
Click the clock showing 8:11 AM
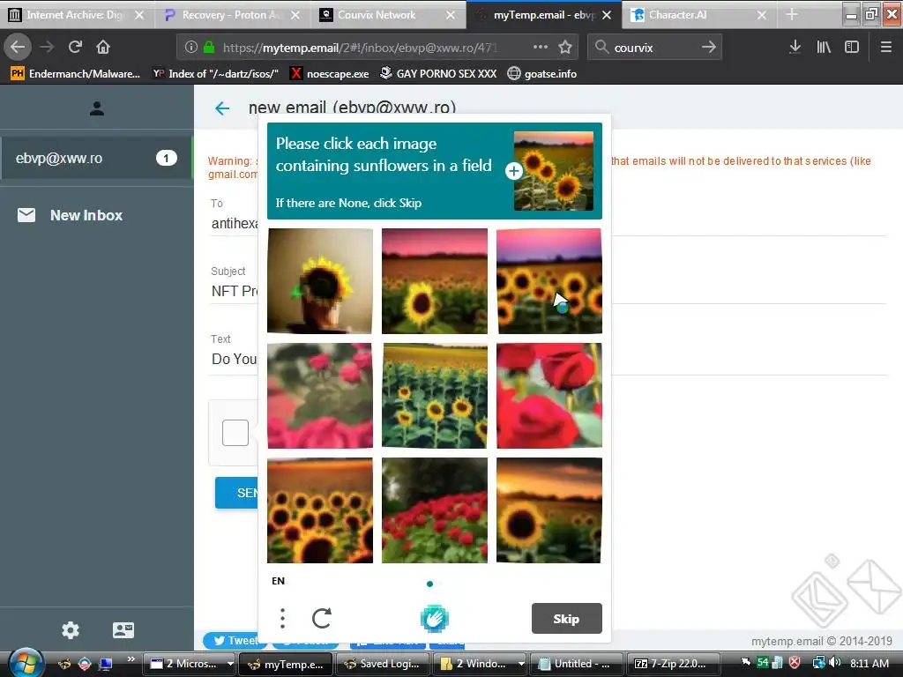coord(869,663)
